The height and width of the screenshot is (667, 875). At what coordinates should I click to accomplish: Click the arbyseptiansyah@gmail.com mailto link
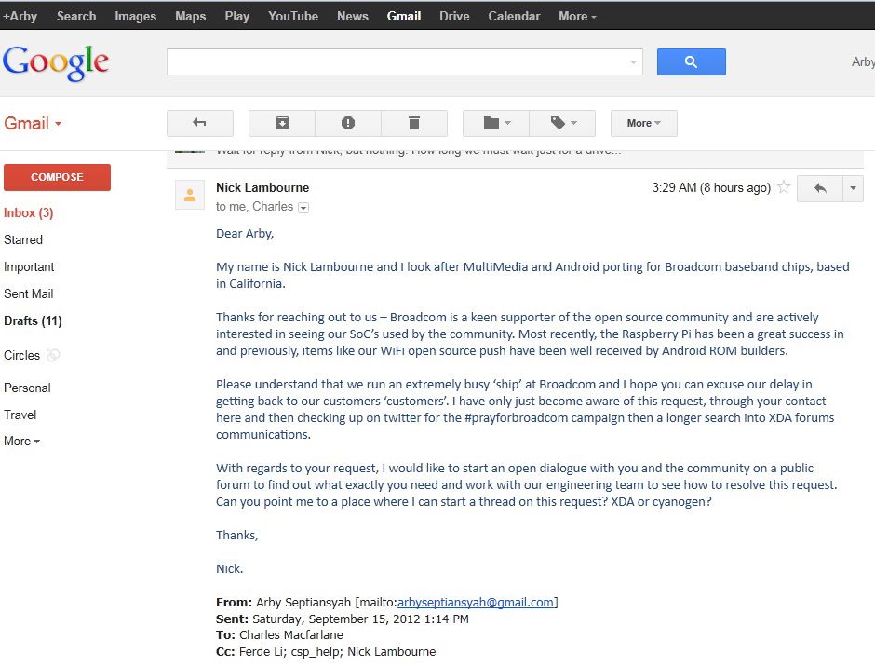476,602
